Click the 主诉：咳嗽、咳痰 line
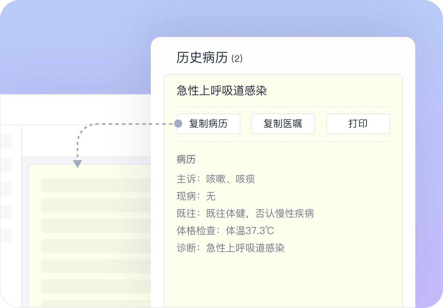Viewport: 443px width, 308px height. (x=216, y=179)
